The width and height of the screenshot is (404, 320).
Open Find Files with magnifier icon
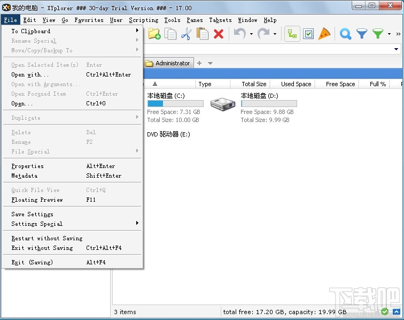345,34
